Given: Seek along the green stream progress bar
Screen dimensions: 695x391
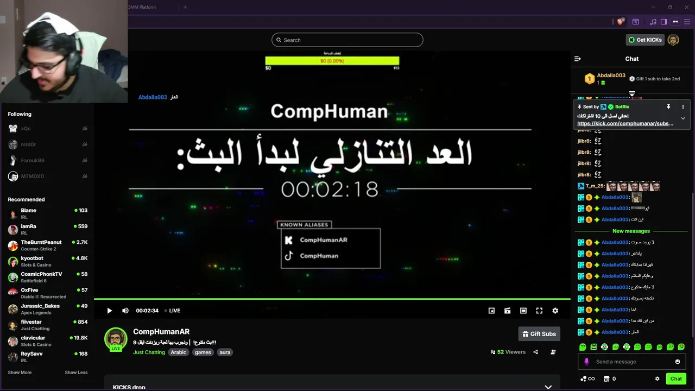Looking at the screenshot, I should 332,299.
